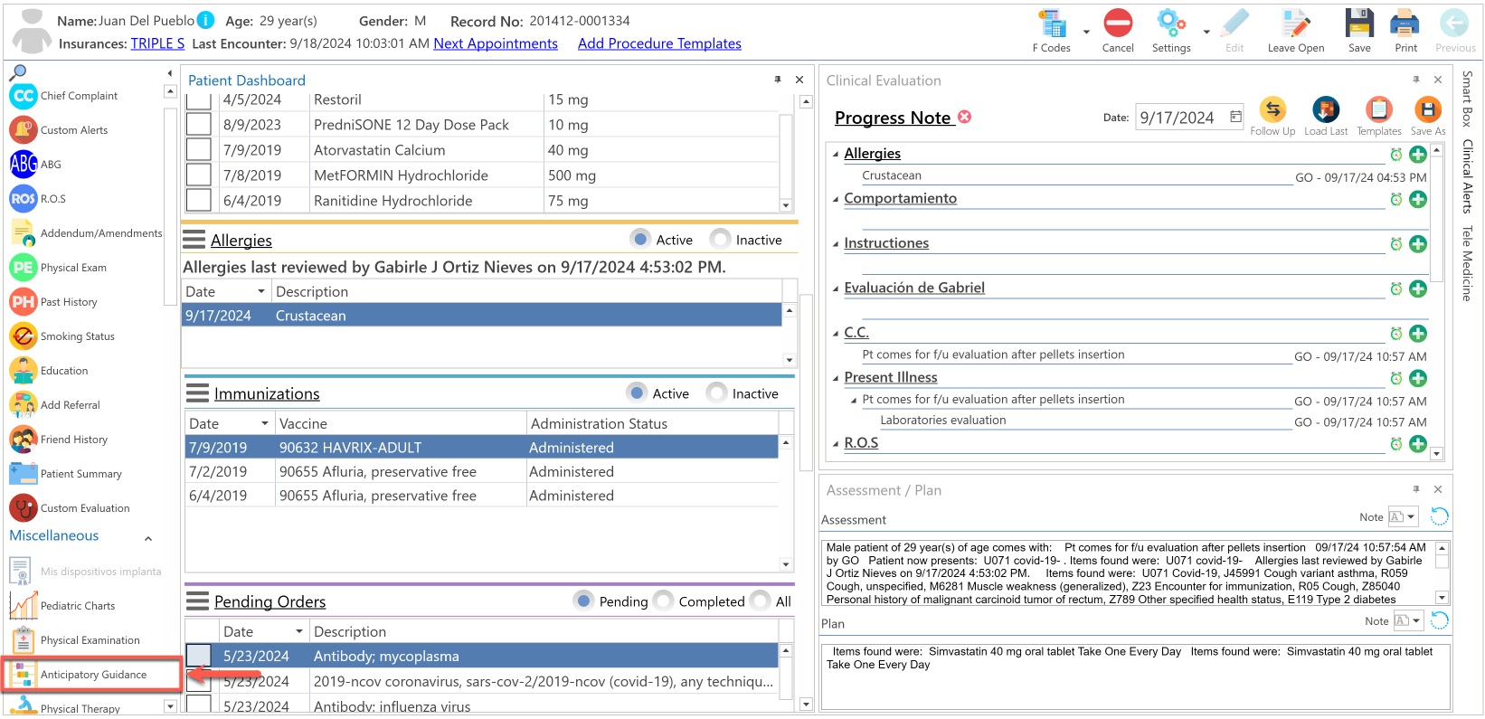Open Custom Alerts in sidebar
This screenshot has height=719, width=1485.
(x=59, y=130)
